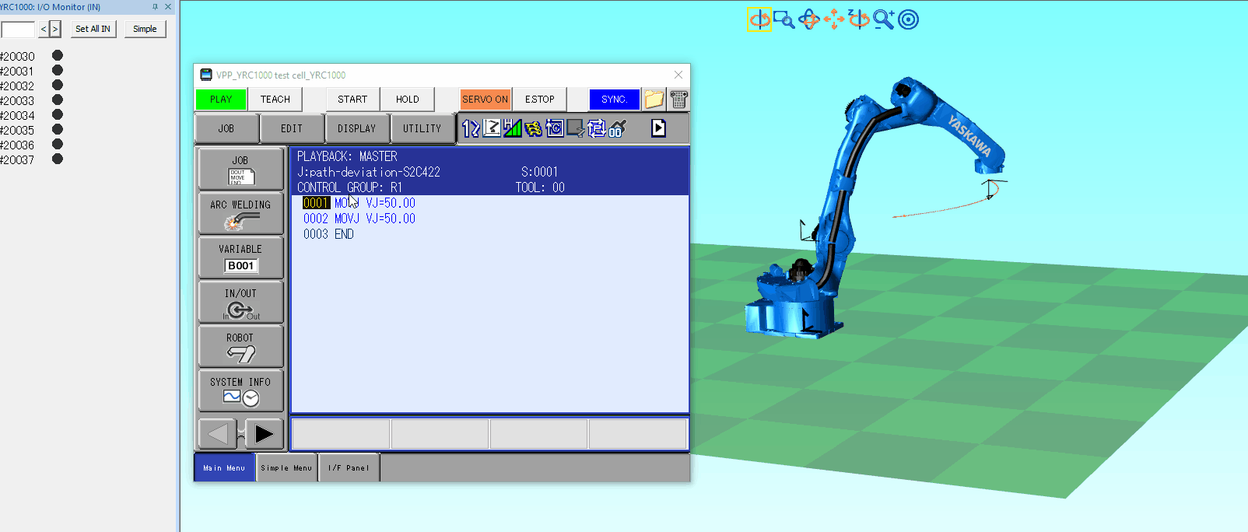Viewport: 1248px width, 532px height.
Task: Select job line 0002 MOVJ VJ=50.00
Action: click(x=359, y=219)
